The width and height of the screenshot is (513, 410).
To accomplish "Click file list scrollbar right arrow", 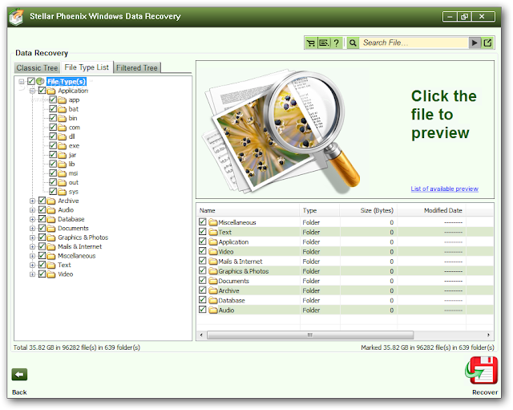I will (488, 335).
